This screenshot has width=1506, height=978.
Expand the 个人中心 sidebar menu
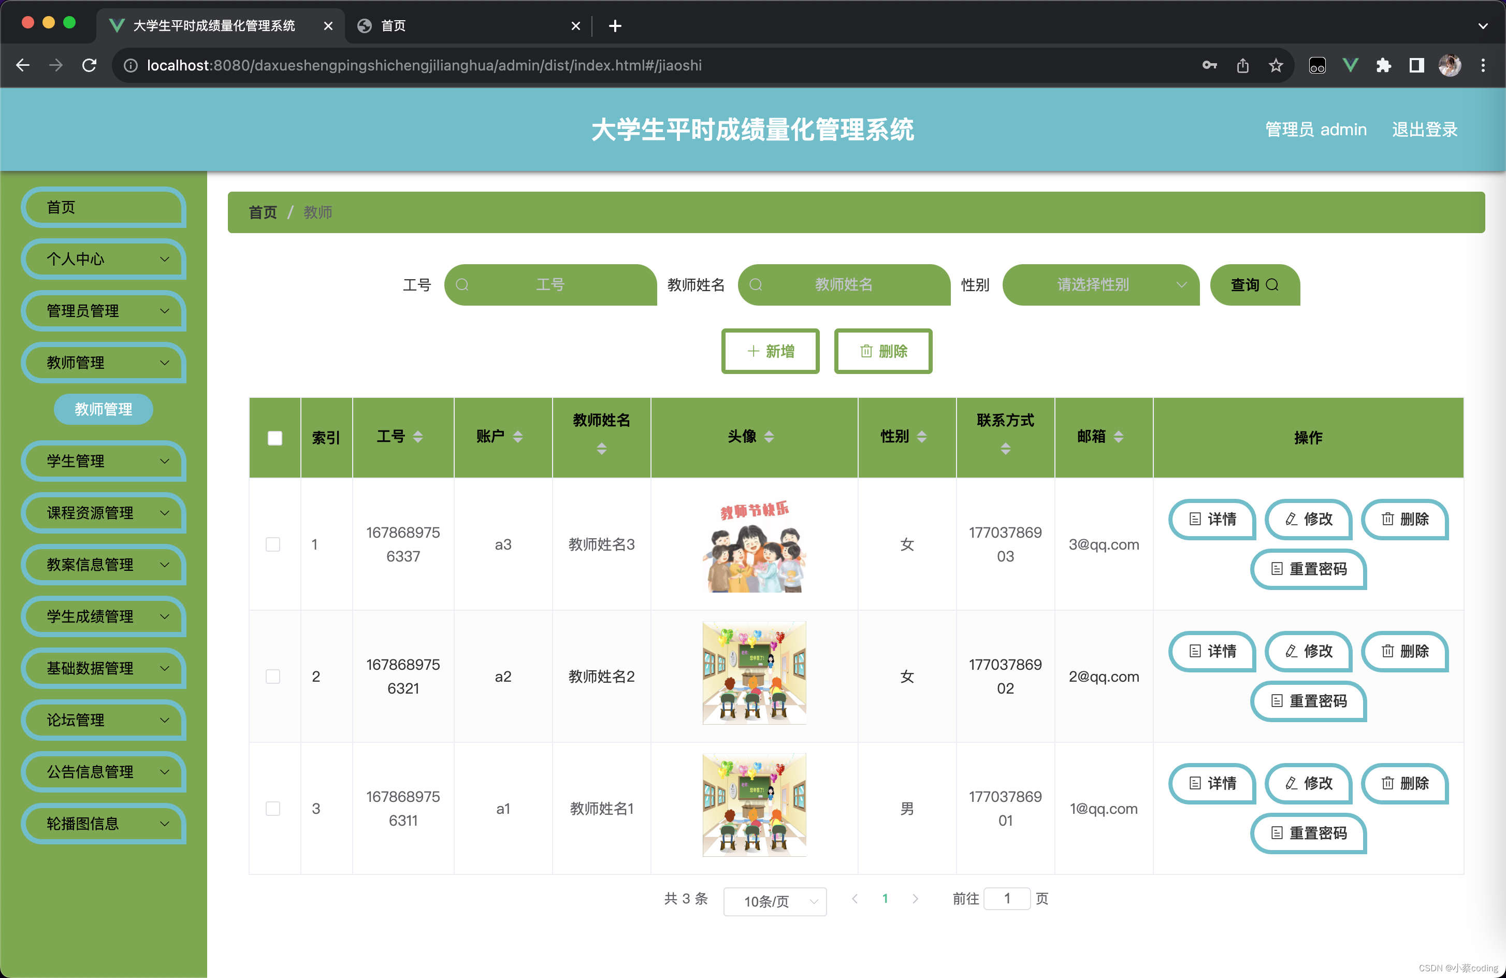click(x=105, y=259)
